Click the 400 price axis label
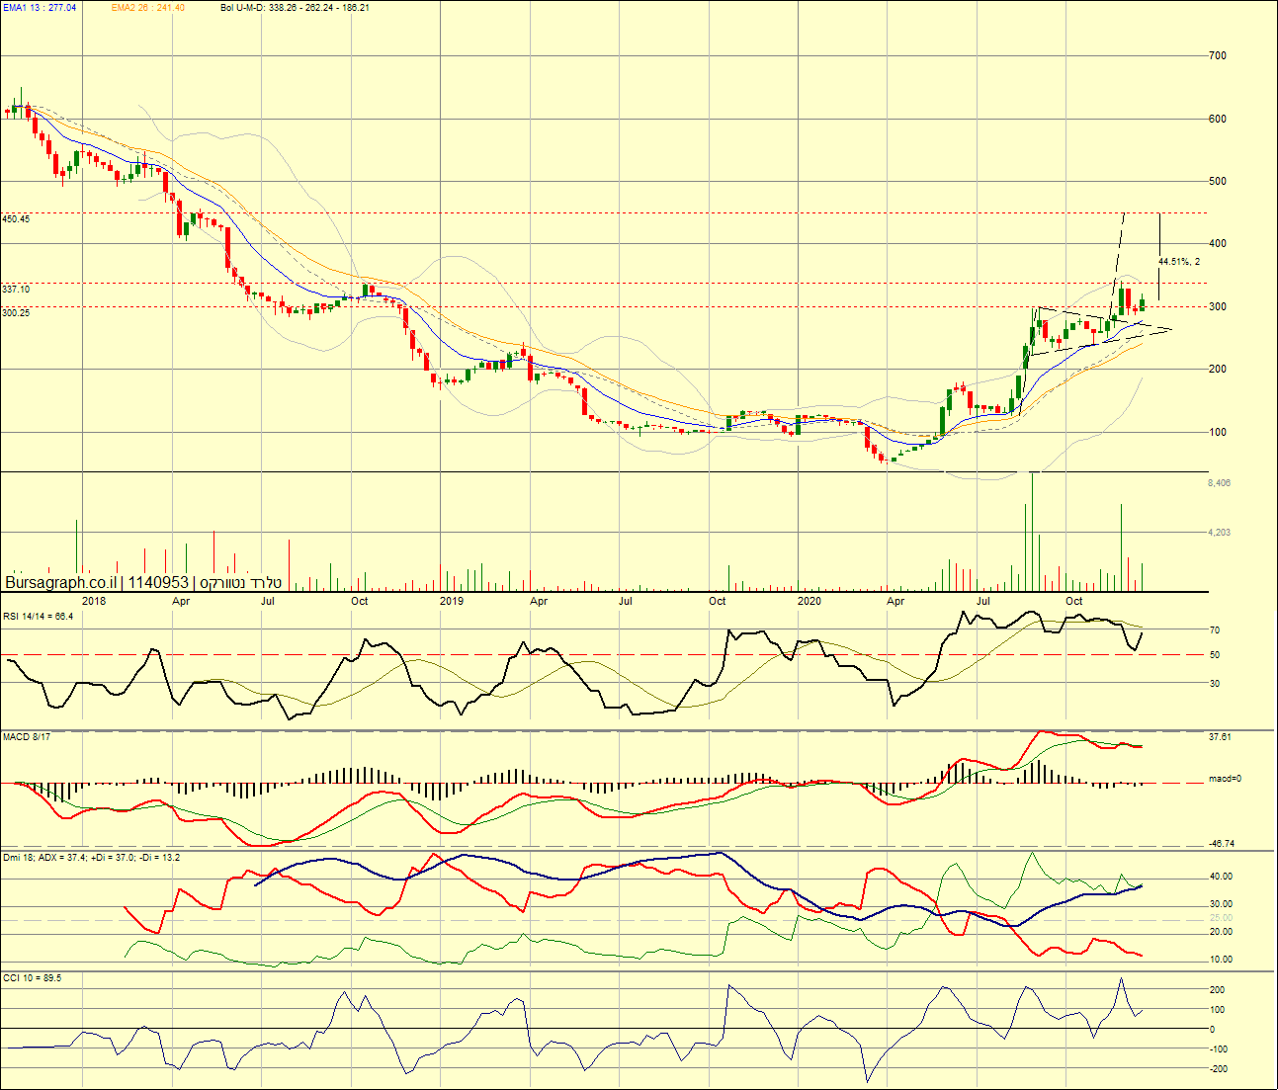 pos(1218,243)
